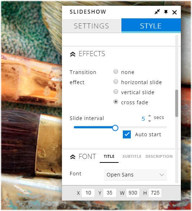Increase slide interval with up arrow
The image size is (192, 211).
[x=149, y=116]
